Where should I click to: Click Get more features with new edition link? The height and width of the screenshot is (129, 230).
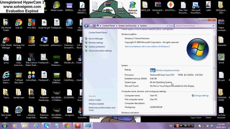[x=147, y=47]
